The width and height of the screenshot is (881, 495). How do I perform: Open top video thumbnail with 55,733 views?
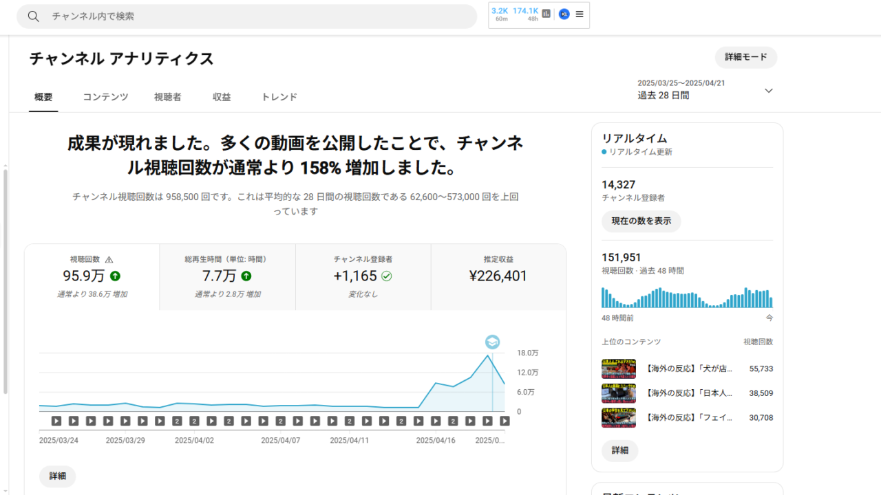pos(619,368)
